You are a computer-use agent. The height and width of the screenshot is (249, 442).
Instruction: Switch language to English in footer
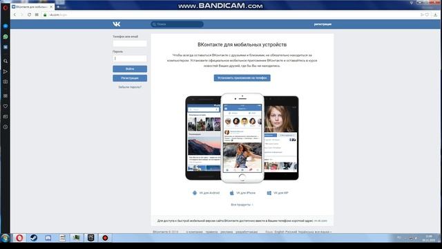(x=279, y=232)
